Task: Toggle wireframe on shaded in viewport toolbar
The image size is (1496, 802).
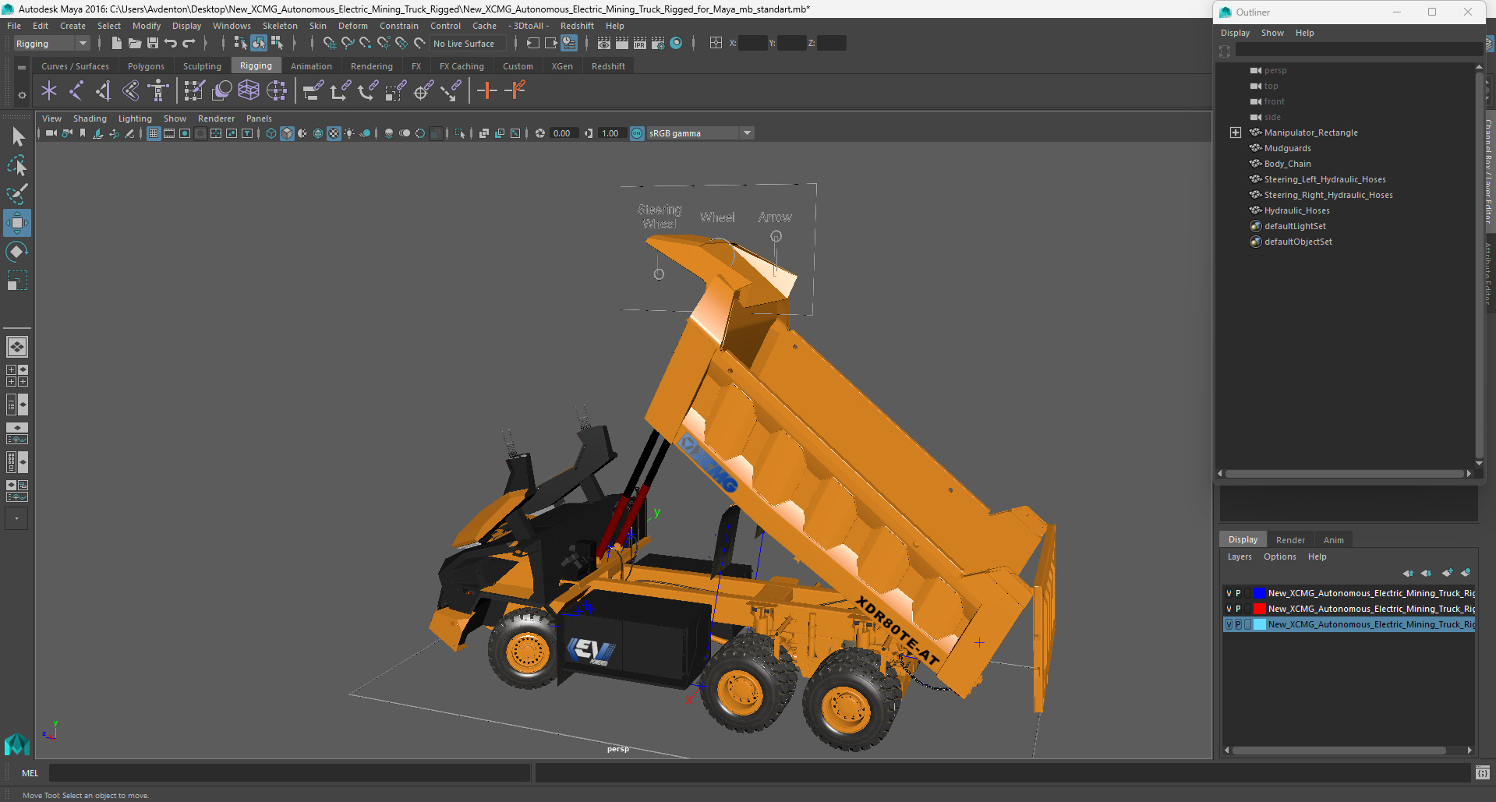Action: point(318,133)
